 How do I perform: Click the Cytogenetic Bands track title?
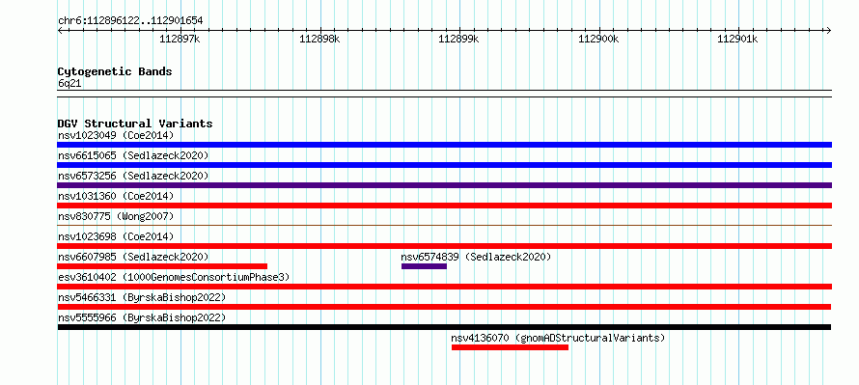pyautogui.click(x=115, y=71)
